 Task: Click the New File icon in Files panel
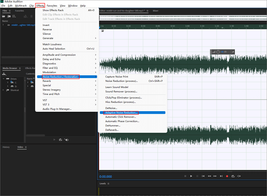14,16
